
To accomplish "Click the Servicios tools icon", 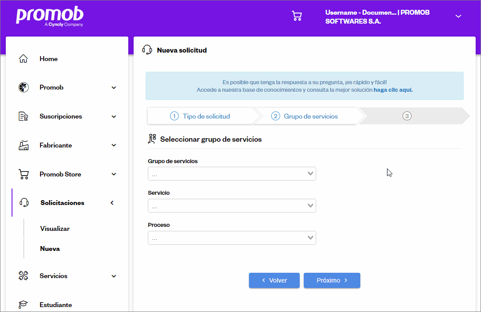I will (24, 276).
